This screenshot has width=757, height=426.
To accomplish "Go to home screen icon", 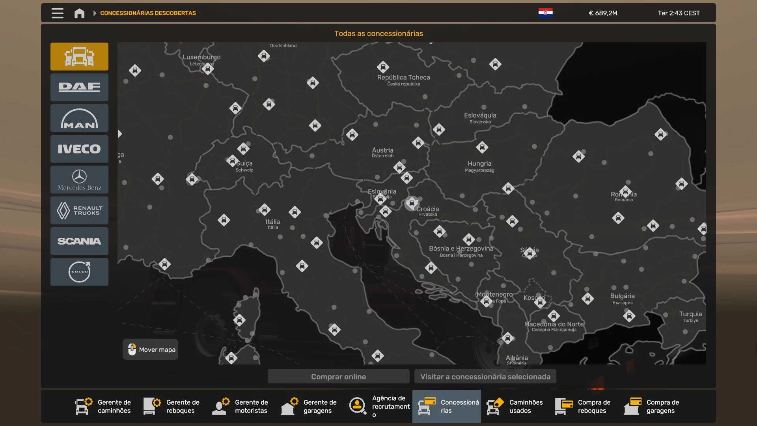I will pos(79,13).
